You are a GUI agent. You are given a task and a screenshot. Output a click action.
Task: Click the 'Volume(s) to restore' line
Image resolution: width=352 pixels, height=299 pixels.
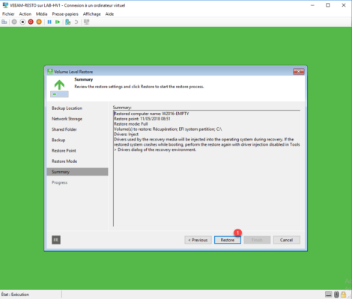[x=168, y=129]
